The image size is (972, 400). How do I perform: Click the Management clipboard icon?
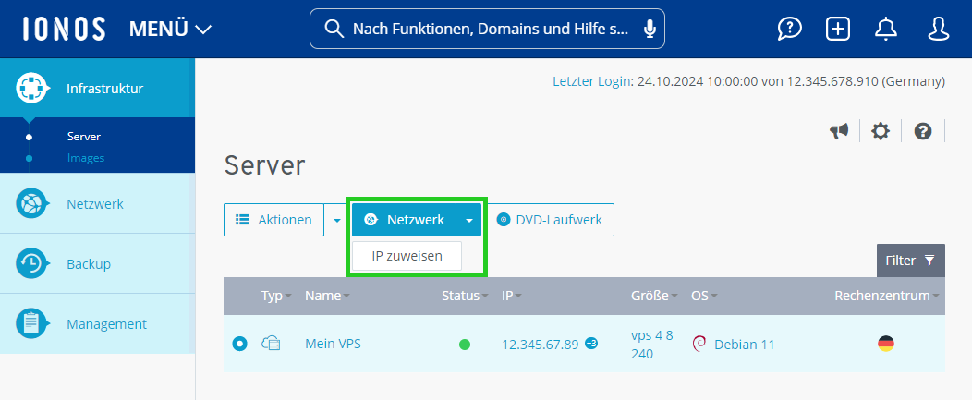[31, 323]
